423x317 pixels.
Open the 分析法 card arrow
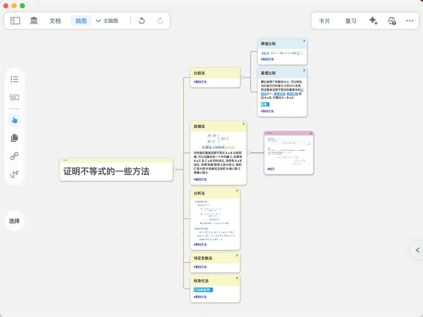point(237,191)
